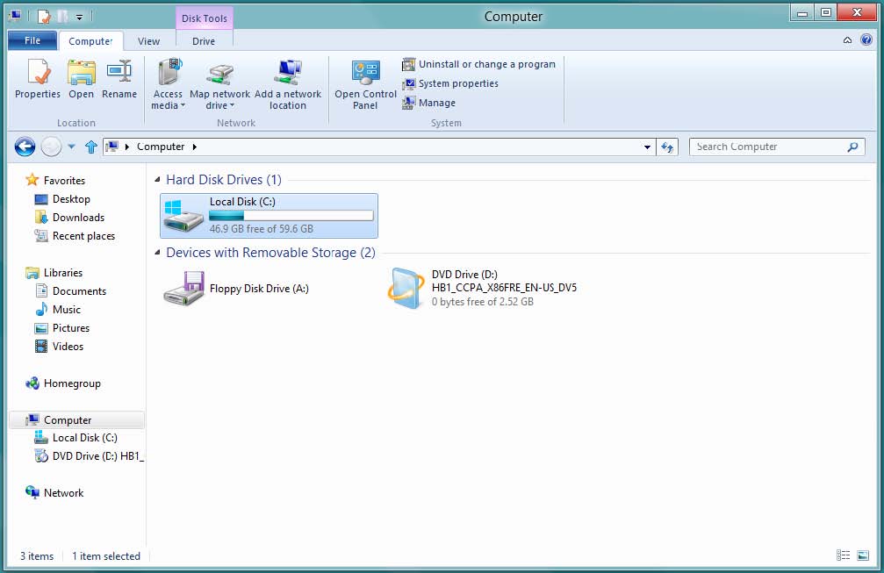
Task: Switch to the View ribbon tab
Action: point(149,41)
